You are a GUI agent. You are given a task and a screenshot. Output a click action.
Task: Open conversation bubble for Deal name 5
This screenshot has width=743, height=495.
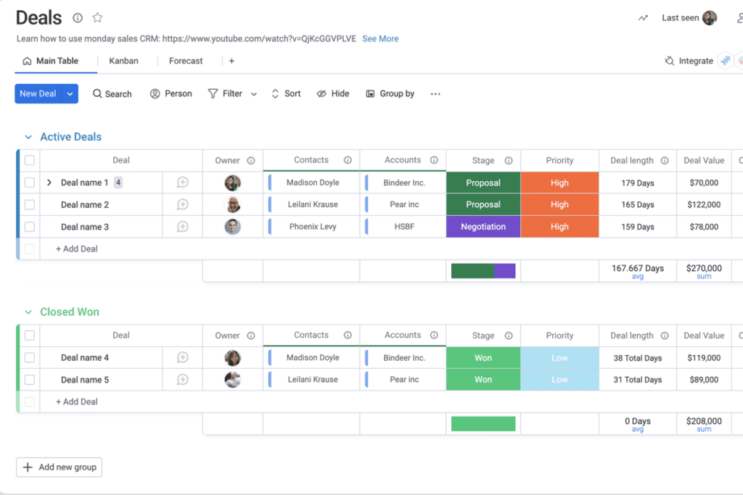[x=182, y=380]
